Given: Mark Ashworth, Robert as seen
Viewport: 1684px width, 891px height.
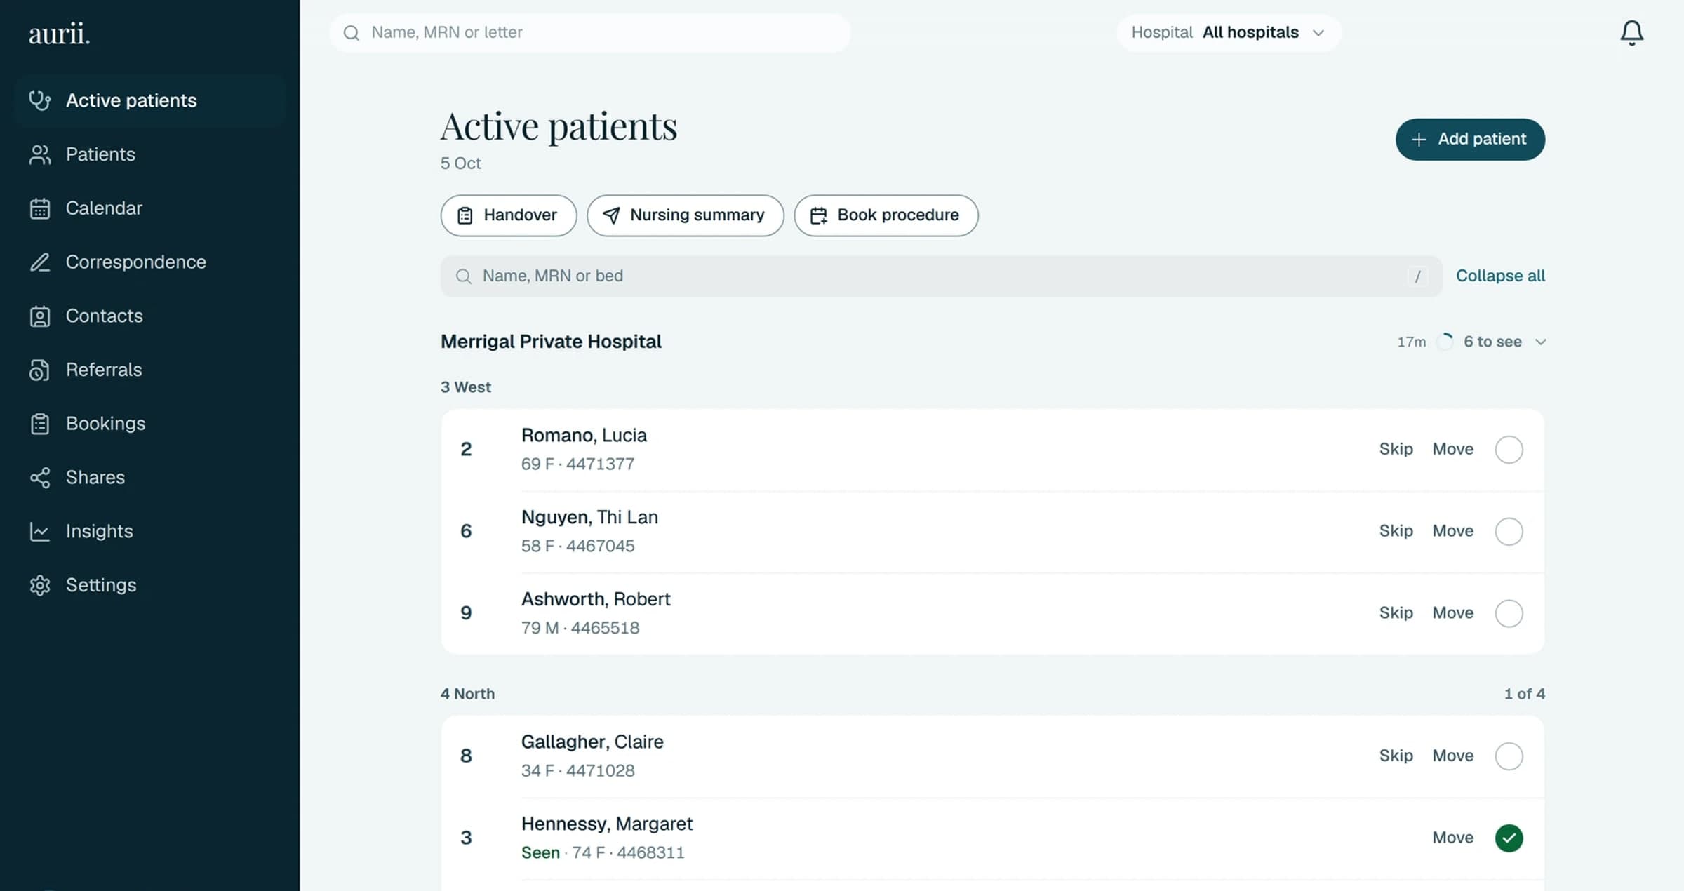Looking at the screenshot, I should 1509,613.
